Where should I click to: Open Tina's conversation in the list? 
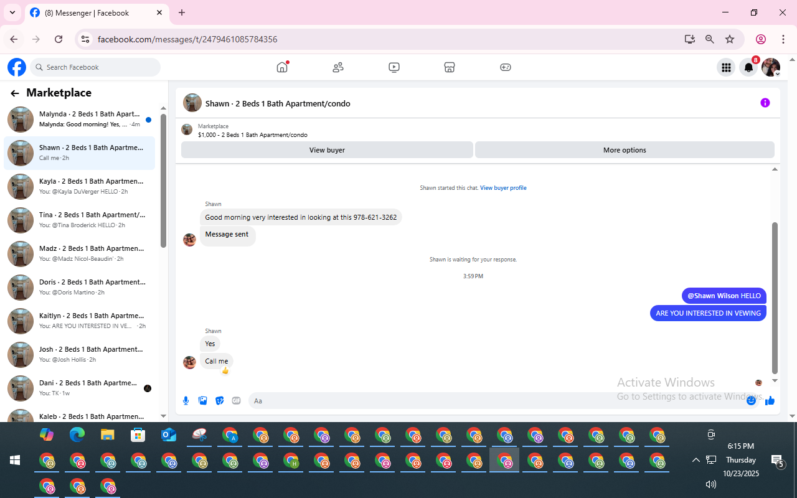click(80, 220)
